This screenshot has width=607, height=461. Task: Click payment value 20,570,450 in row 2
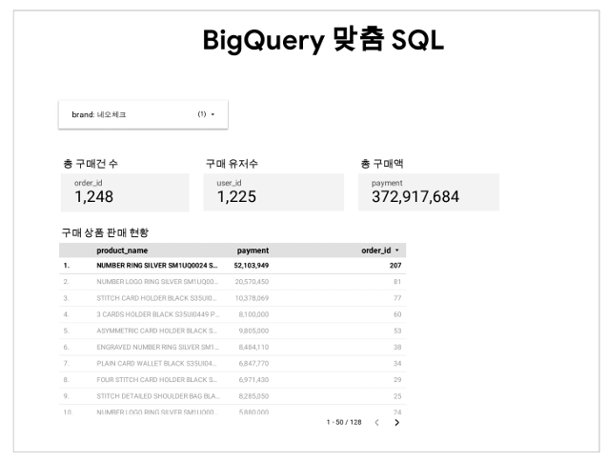click(252, 282)
